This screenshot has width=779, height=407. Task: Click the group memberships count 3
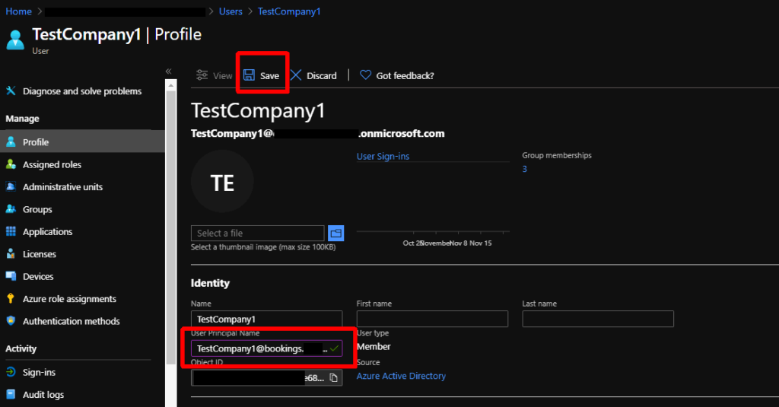coord(525,169)
